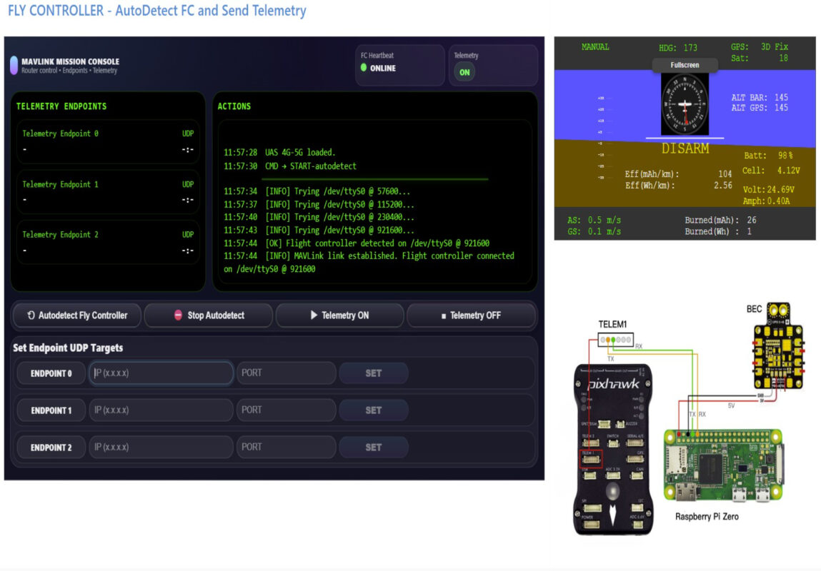Screen dimensions: 821x571
Task: Turn Telemetry ON with play button
Action: pos(339,315)
